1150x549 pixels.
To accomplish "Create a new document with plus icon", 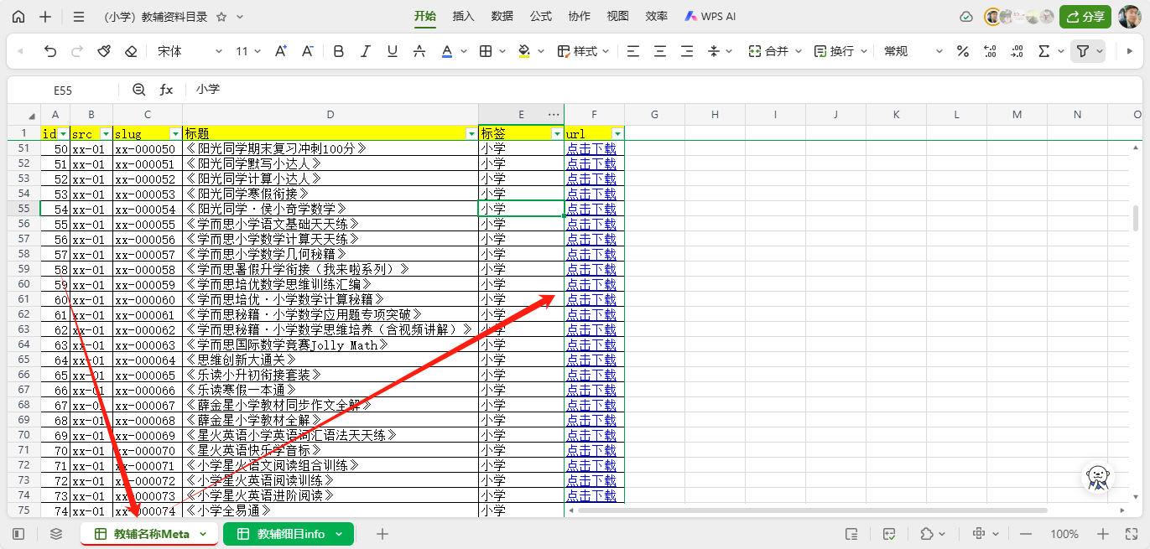I will pyautogui.click(x=45, y=17).
